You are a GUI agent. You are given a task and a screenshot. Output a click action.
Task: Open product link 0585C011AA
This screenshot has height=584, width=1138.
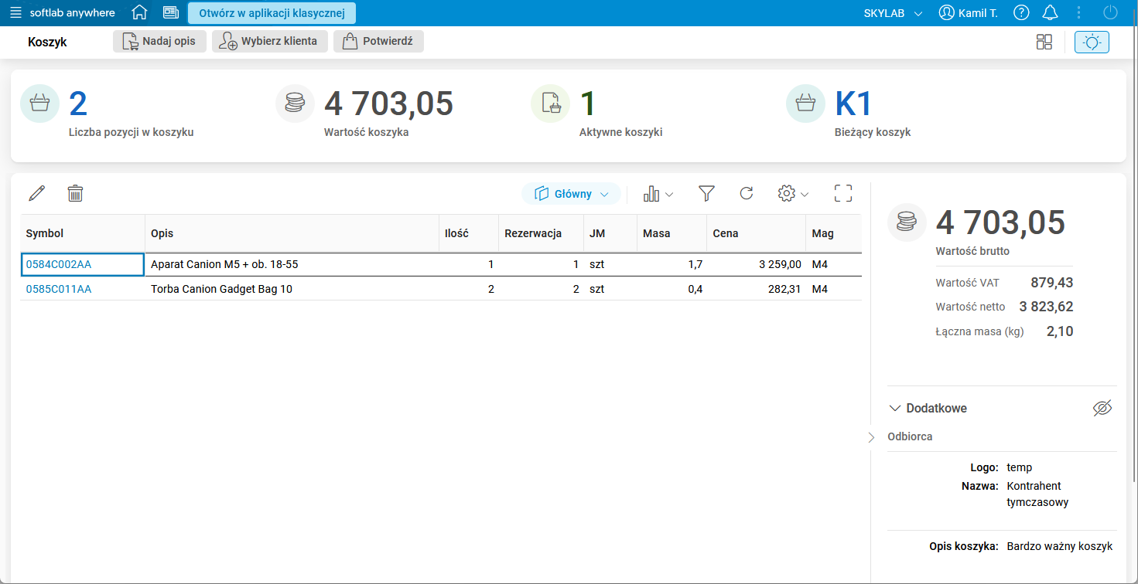pos(59,289)
